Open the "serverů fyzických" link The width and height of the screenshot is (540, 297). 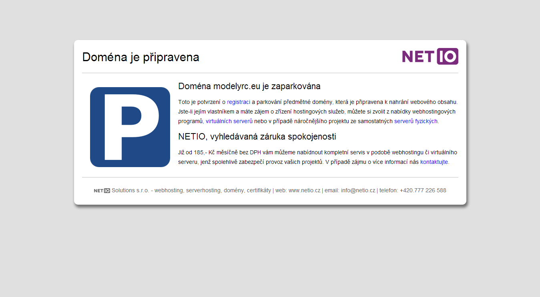point(416,121)
